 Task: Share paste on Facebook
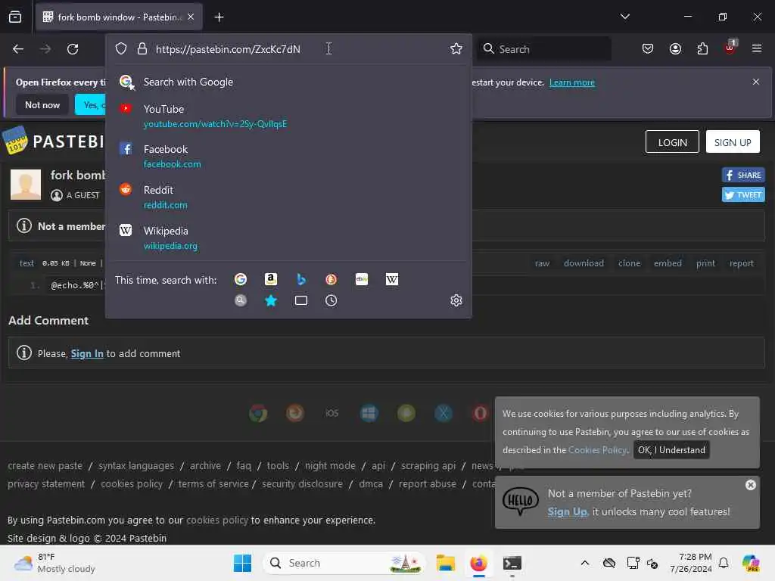point(743,175)
